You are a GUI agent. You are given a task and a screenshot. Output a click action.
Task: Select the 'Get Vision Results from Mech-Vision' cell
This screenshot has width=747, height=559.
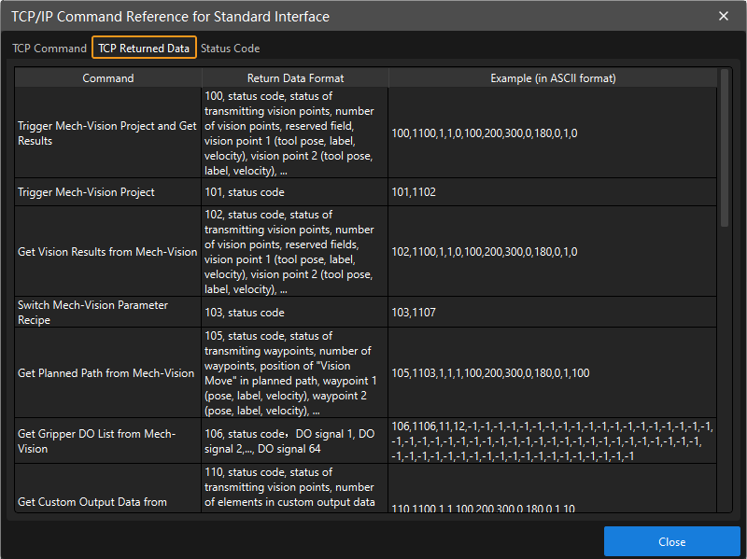(x=108, y=252)
